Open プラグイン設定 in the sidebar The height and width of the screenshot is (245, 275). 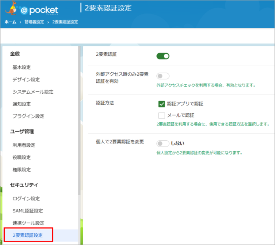(x=28, y=116)
